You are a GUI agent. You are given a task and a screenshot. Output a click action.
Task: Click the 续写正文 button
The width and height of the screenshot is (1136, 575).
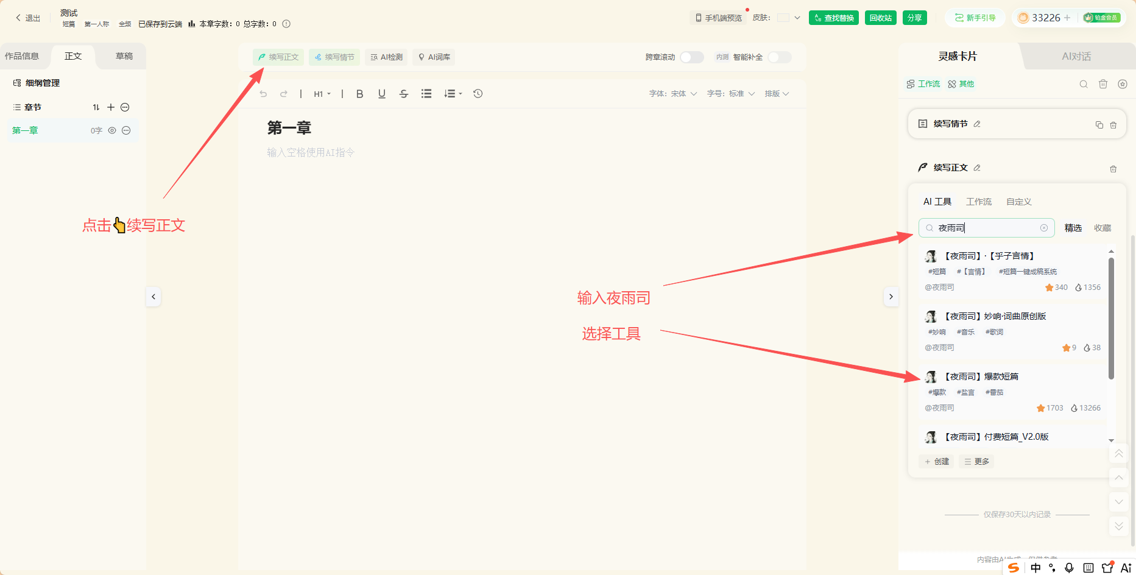[x=278, y=57]
